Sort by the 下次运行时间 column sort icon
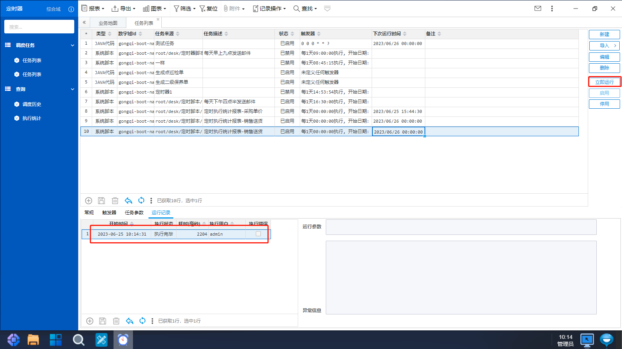Screen dimensions: 622x349 pos(405,34)
